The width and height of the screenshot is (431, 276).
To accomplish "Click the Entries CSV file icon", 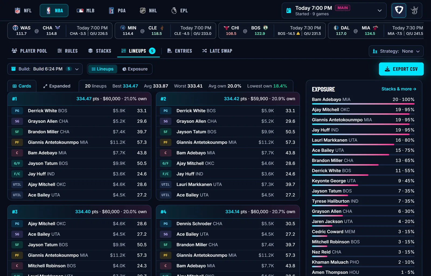I will coord(170,51).
